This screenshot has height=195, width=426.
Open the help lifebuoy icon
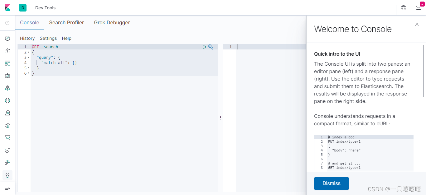click(x=404, y=8)
